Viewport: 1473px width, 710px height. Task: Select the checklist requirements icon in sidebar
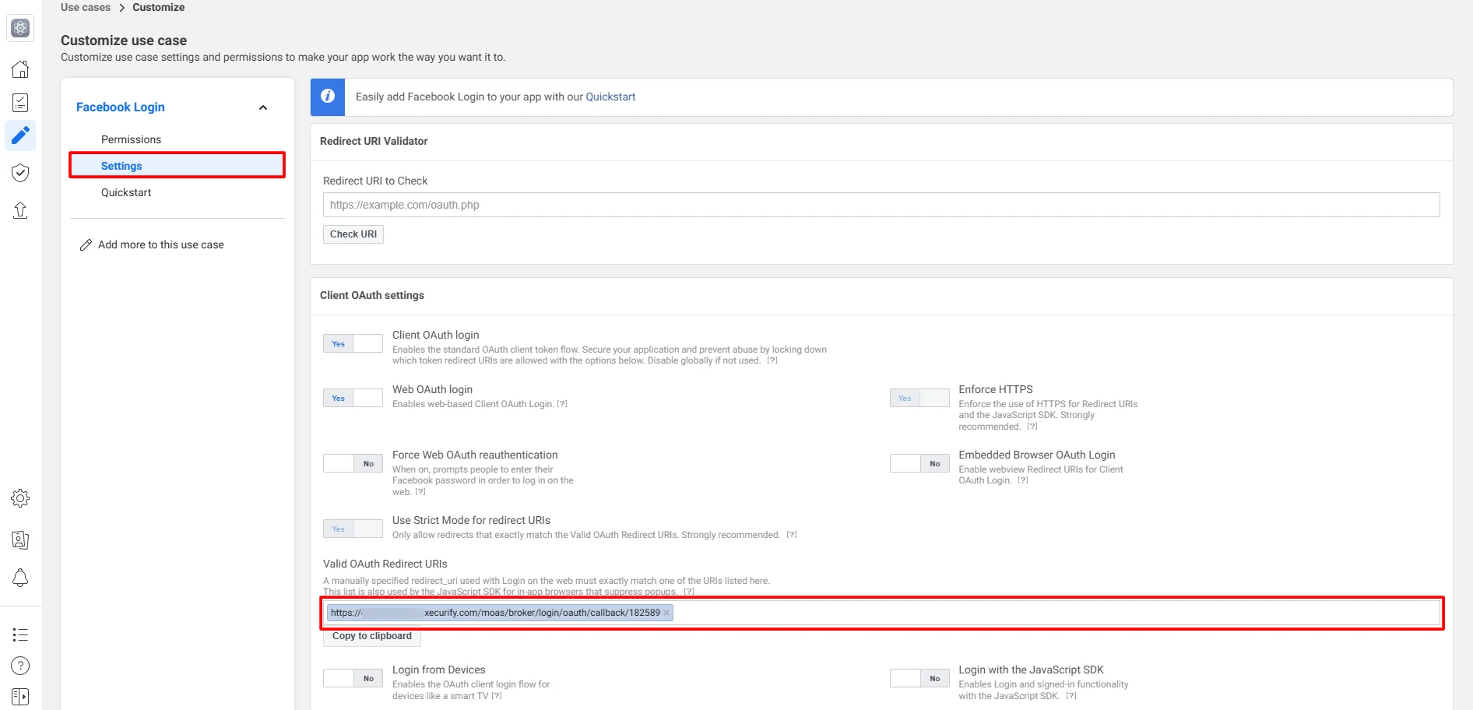(x=20, y=102)
